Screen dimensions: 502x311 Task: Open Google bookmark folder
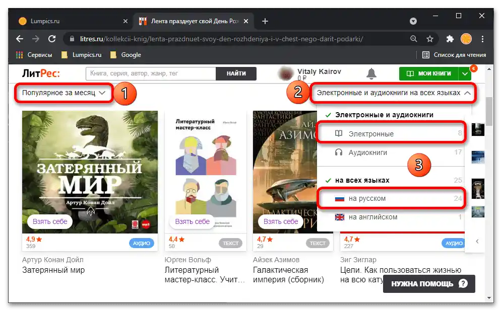(126, 55)
